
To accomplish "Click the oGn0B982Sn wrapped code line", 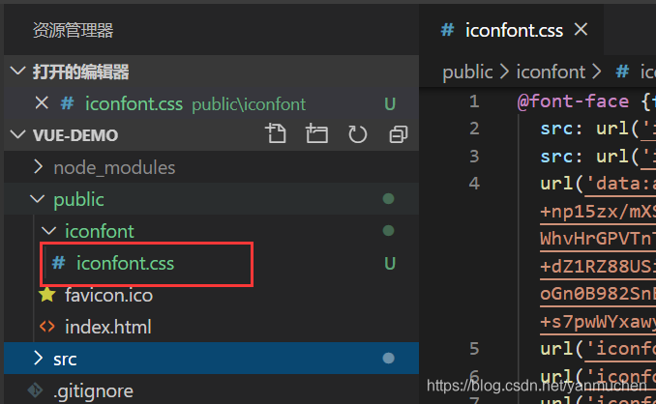I will point(598,294).
